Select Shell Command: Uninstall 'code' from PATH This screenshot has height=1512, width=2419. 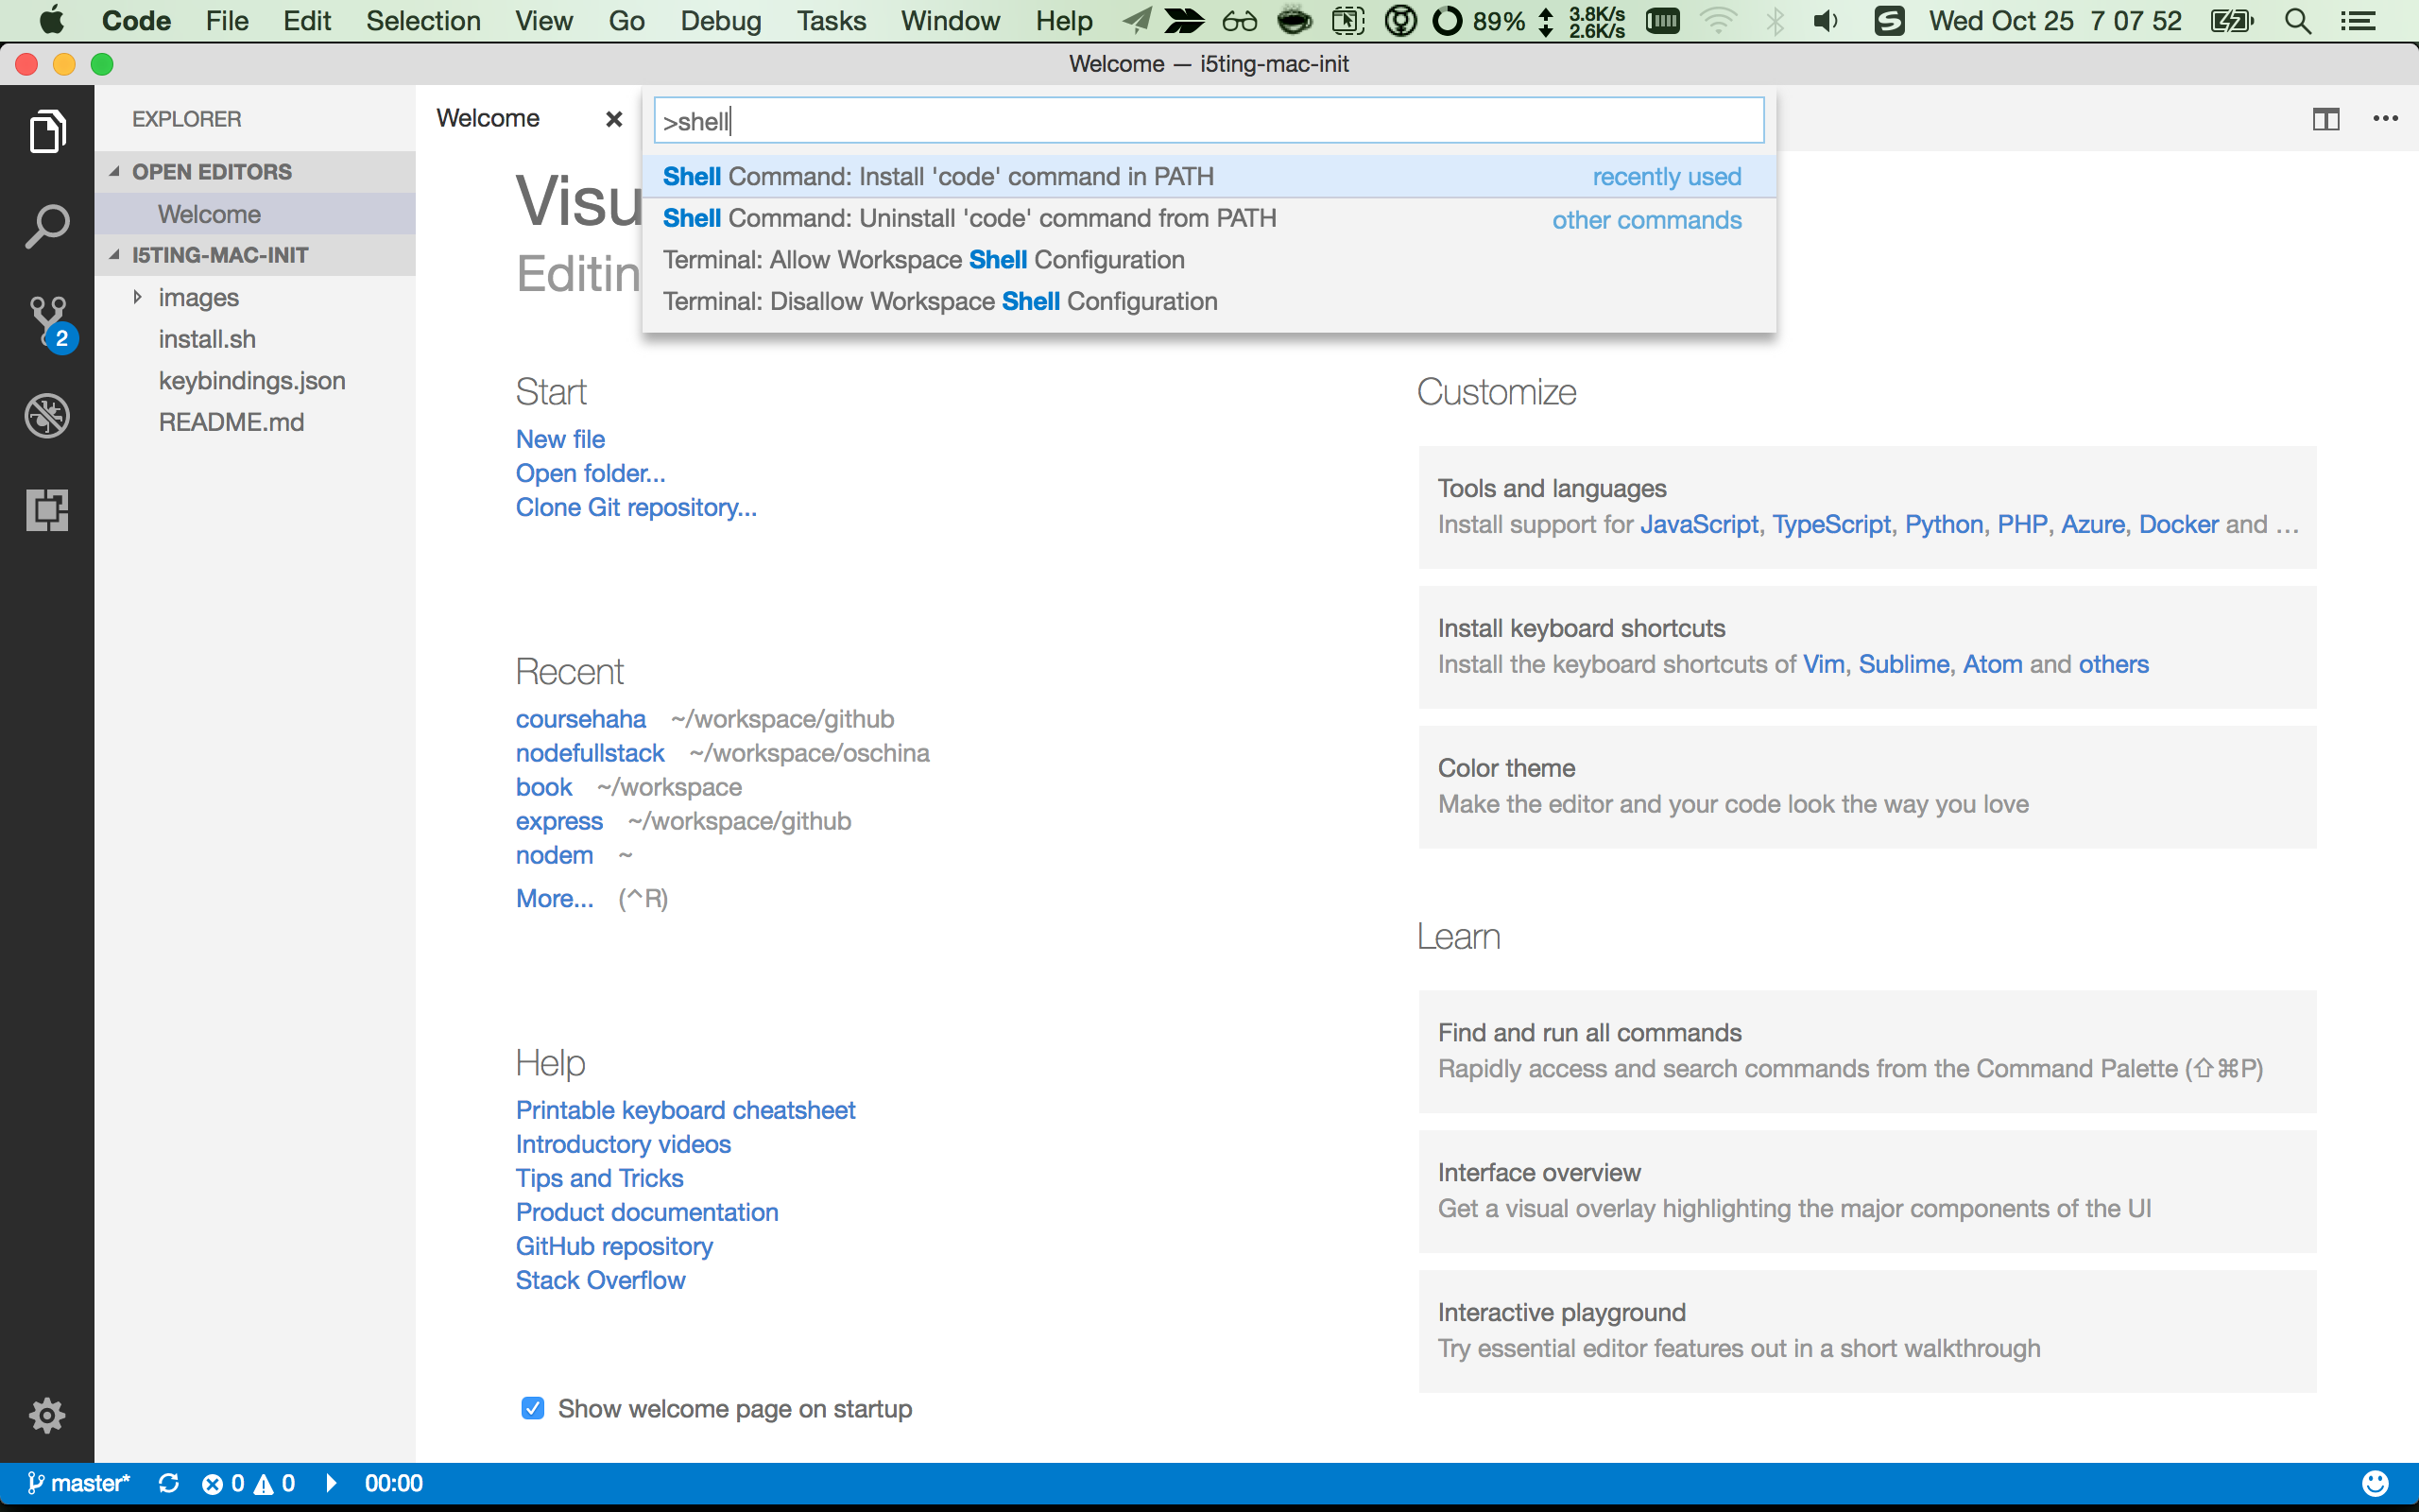tap(969, 218)
